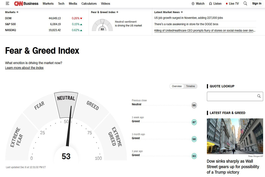Open Dow sinks sharply article headline
Screen dimensions: 265x177
click(233, 167)
